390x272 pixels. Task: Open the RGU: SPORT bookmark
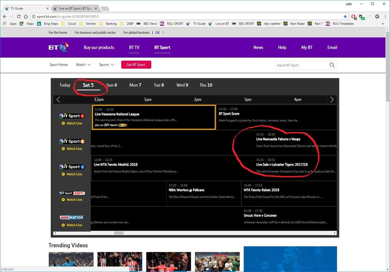(x=171, y=24)
